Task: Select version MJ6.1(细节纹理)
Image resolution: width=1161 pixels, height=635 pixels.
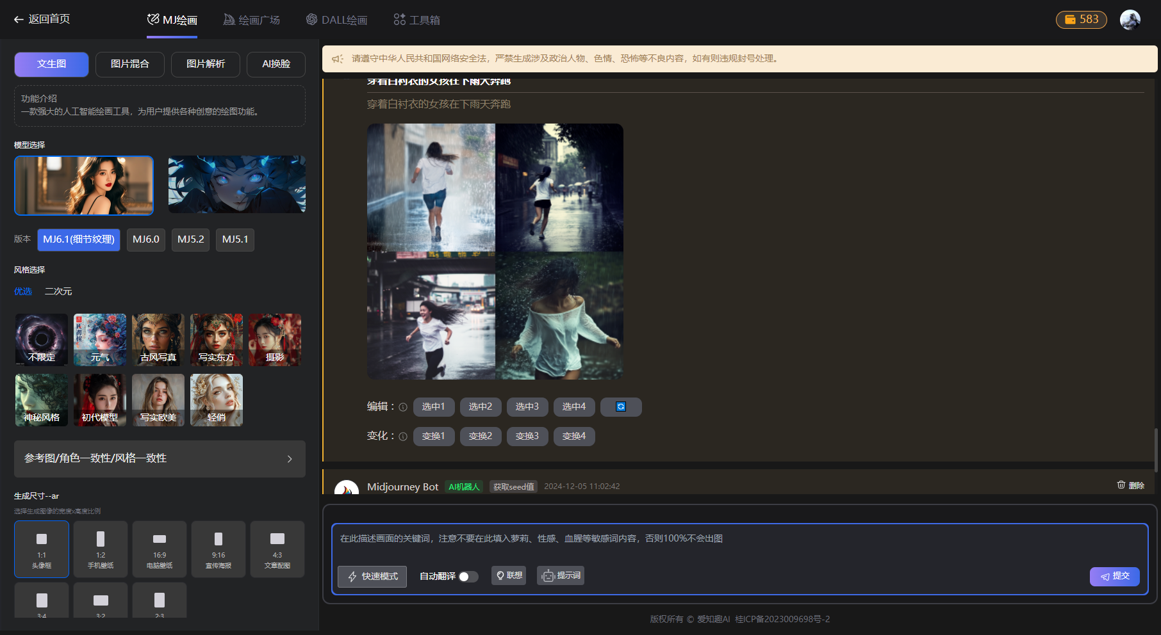Action: pos(79,239)
